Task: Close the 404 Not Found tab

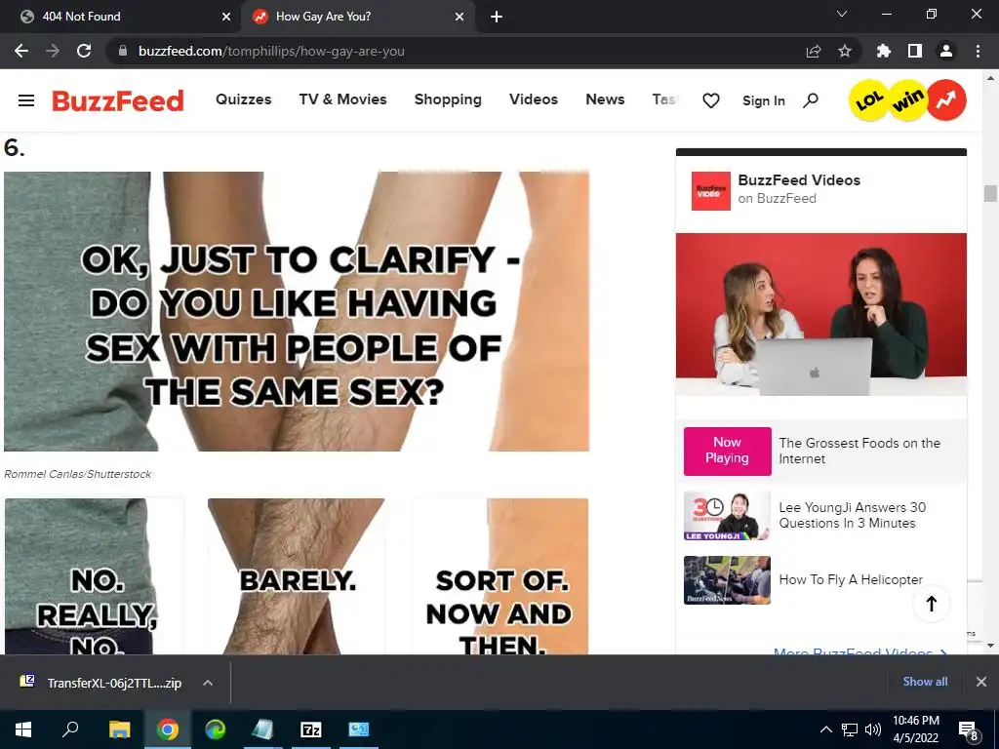Action: click(226, 17)
